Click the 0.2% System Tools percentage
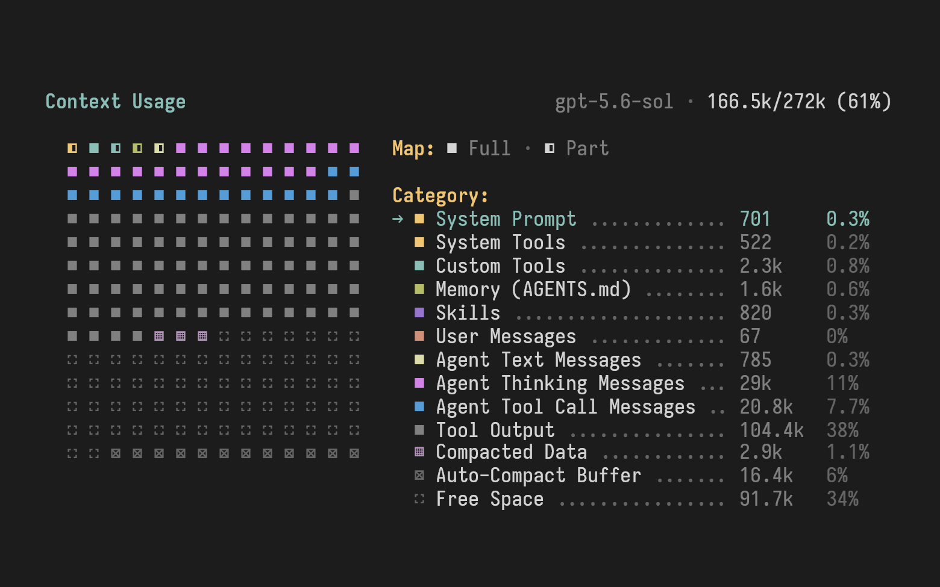 (848, 243)
